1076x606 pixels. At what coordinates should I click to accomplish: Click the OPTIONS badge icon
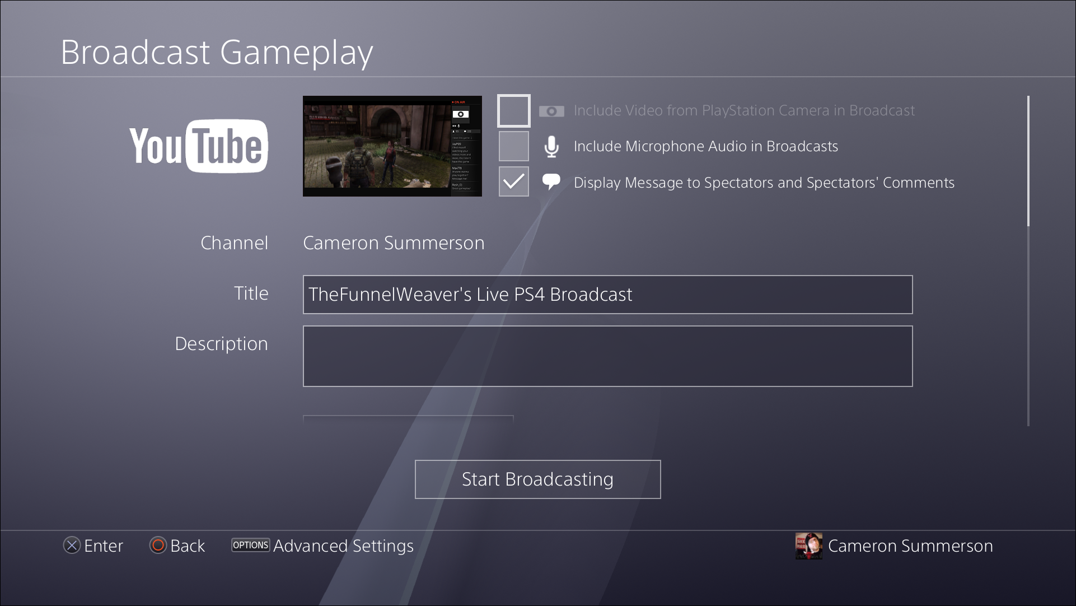[250, 545]
